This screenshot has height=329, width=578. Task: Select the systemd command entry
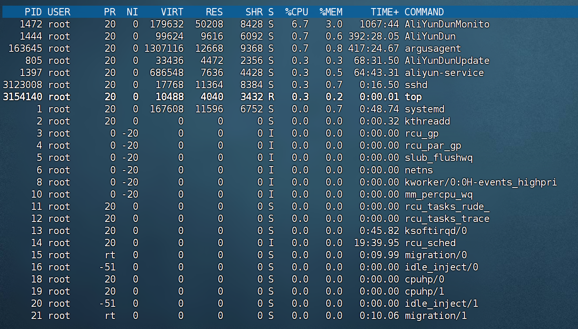tap(424, 109)
